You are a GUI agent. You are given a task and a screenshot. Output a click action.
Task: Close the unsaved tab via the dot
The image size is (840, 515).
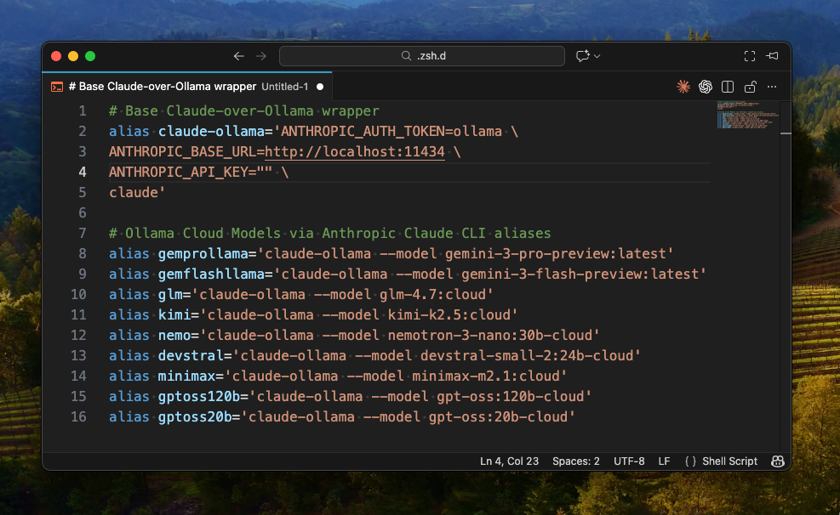pos(320,87)
